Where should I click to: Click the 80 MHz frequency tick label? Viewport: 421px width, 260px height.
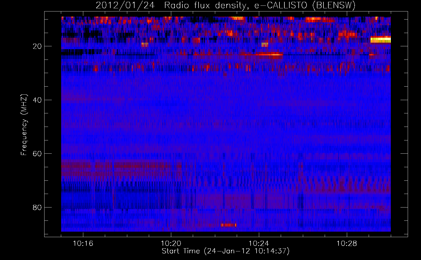(37, 207)
